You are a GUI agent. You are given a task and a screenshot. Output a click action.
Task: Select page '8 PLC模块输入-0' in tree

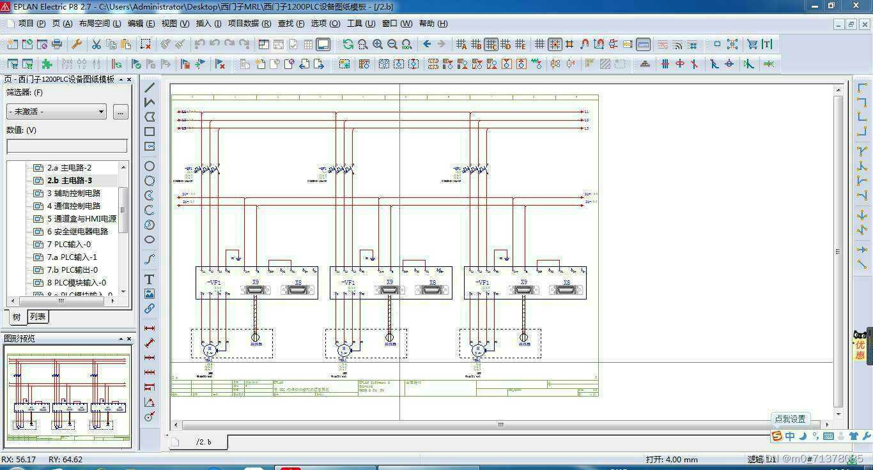(x=77, y=282)
